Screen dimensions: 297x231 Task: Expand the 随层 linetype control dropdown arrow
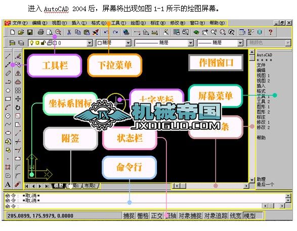pyautogui.click(x=191, y=43)
